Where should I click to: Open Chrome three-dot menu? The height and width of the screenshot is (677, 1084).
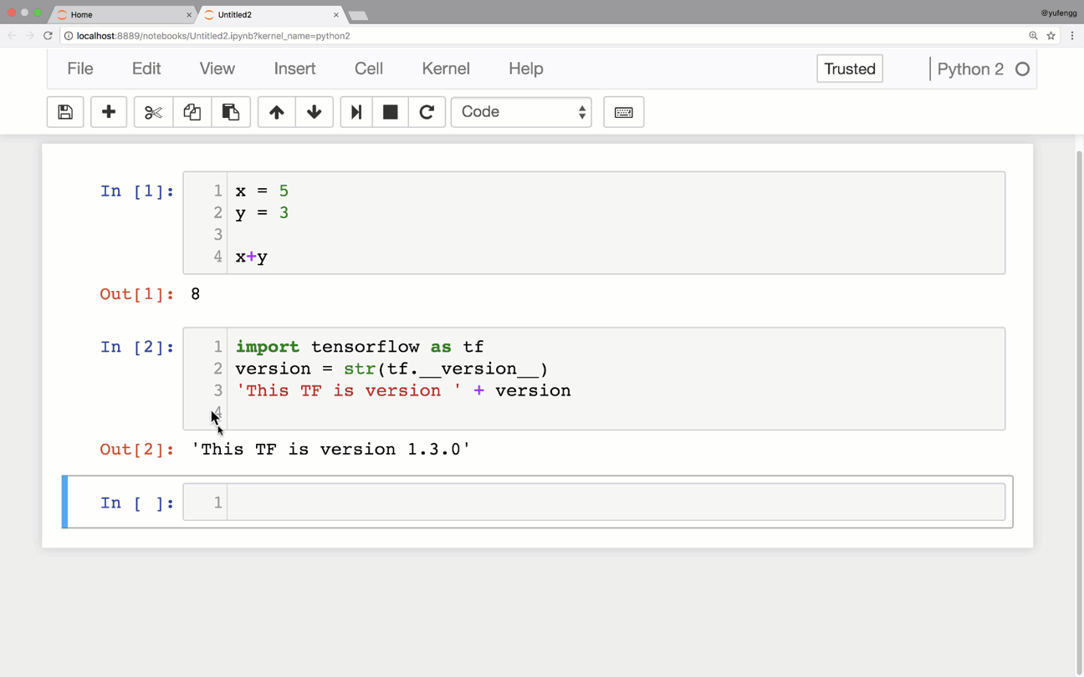coord(1072,36)
